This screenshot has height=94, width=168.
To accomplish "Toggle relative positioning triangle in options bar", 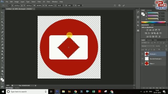I will pyautogui.click(x=22, y=5).
